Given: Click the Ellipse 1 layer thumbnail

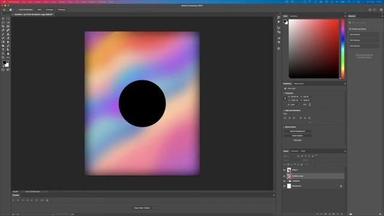Looking at the screenshot, I should click(x=289, y=170).
